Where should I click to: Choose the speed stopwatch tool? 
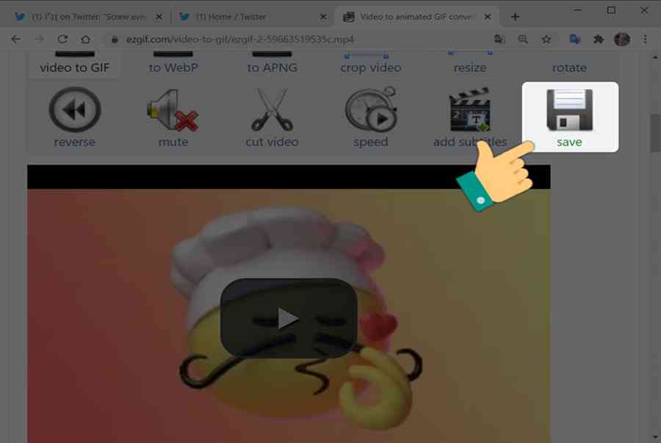click(371, 110)
